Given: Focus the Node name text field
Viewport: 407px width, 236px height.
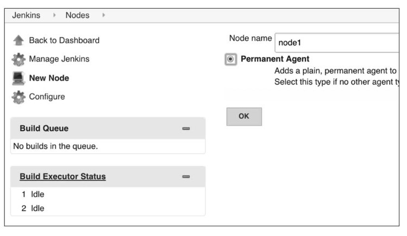Looking at the screenshot, I should click(x=337, y=43).
